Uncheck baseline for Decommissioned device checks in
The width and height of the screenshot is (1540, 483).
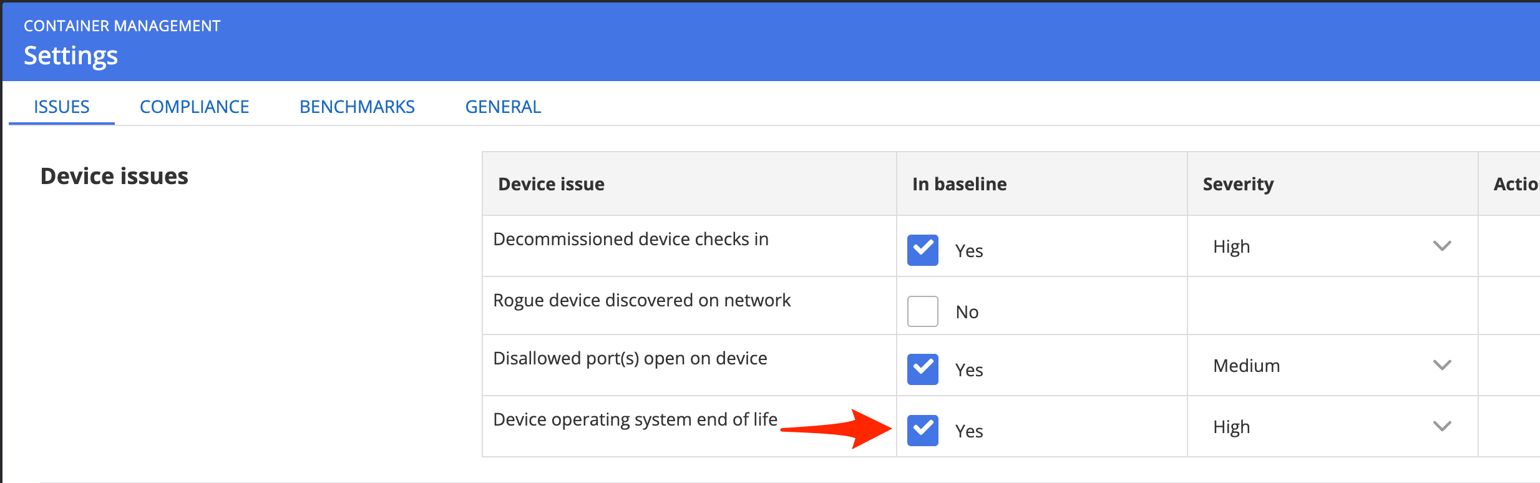[922, 250]
